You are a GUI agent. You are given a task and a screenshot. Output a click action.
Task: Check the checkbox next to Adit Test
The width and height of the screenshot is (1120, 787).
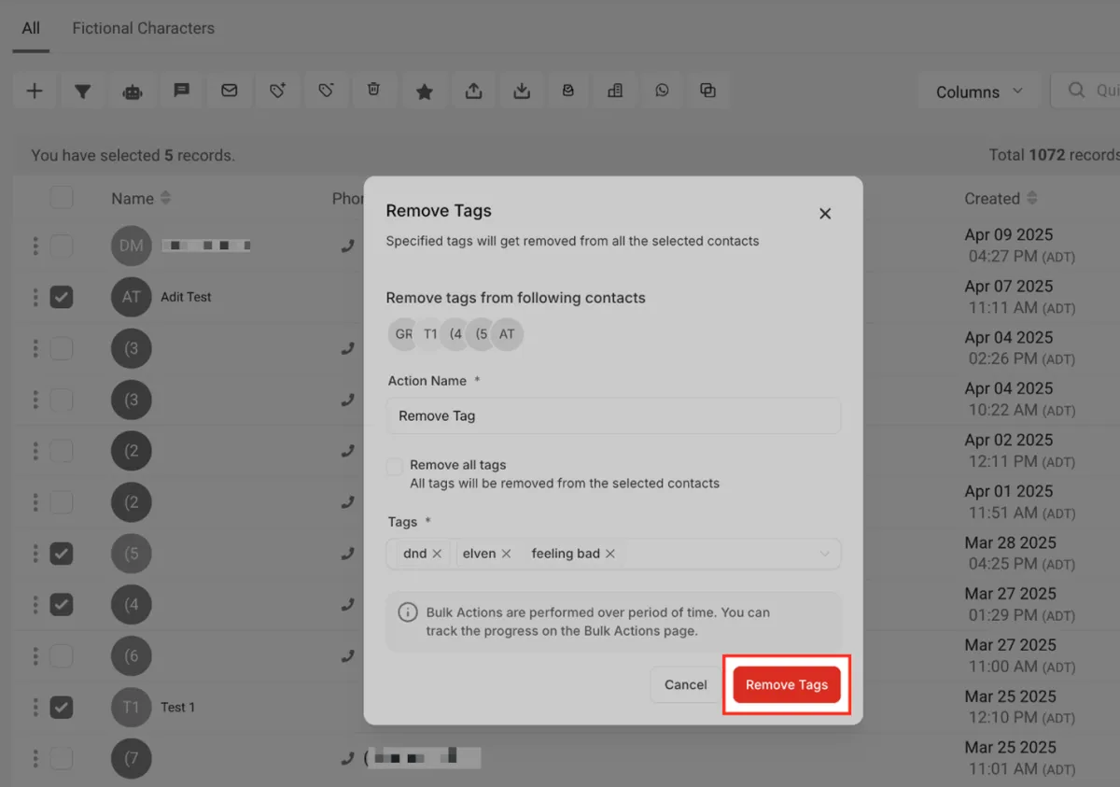[61, 297]
